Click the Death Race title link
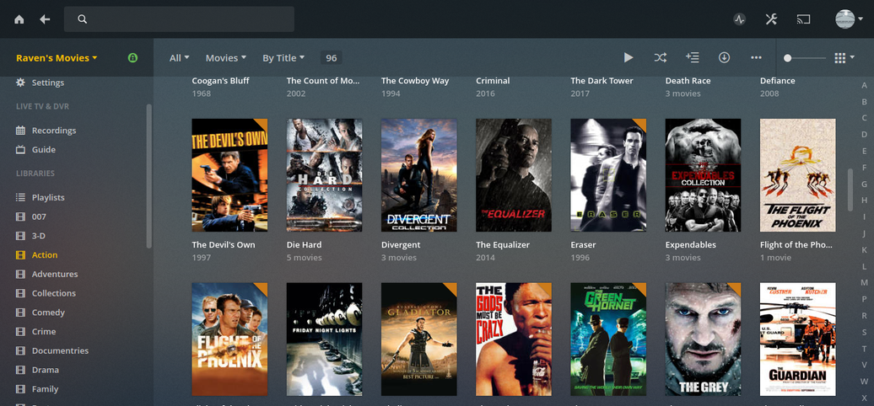Screen dimensions: 874x406 point(688,81)
